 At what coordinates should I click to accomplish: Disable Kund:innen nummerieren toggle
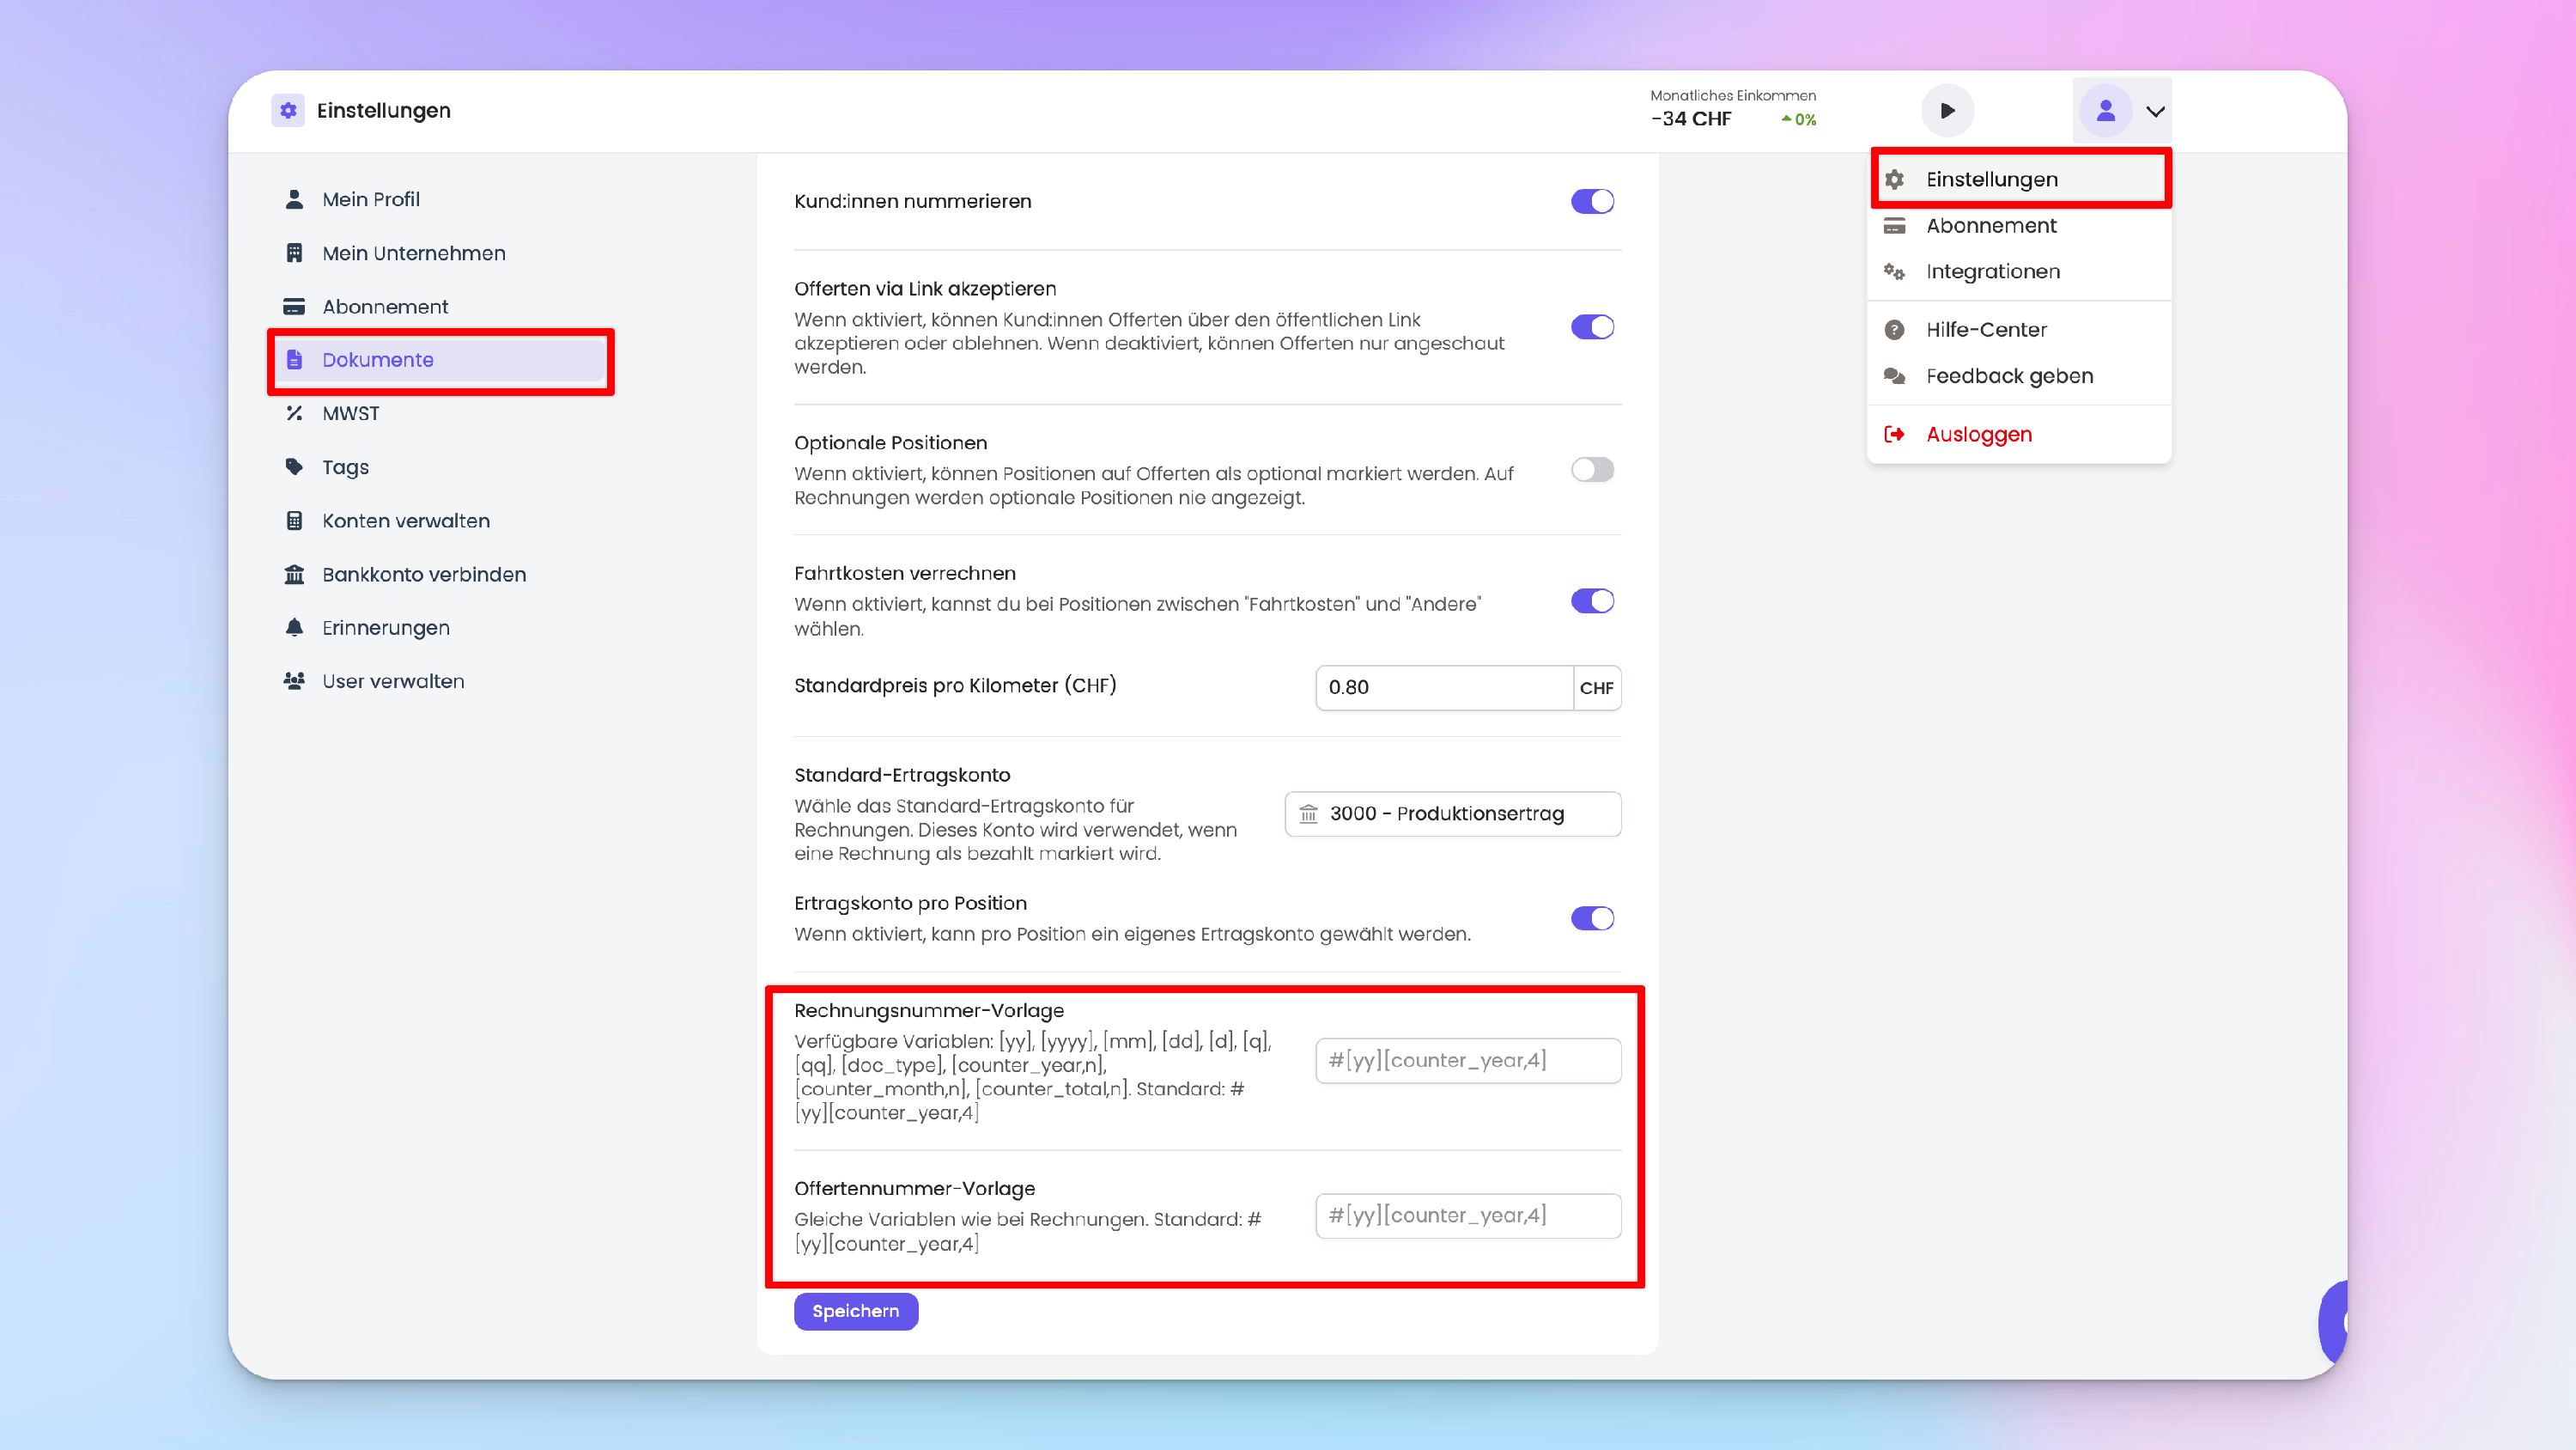1592,201
